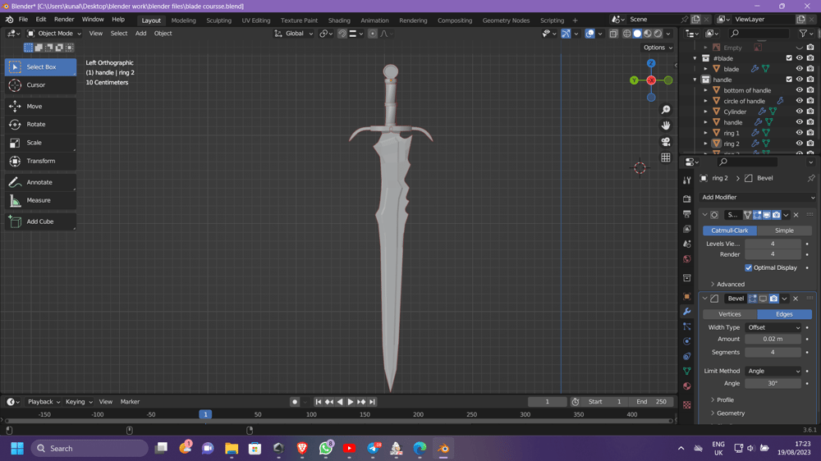Click the End frame 250 field
Screen dimensions: 821x461
651,402
